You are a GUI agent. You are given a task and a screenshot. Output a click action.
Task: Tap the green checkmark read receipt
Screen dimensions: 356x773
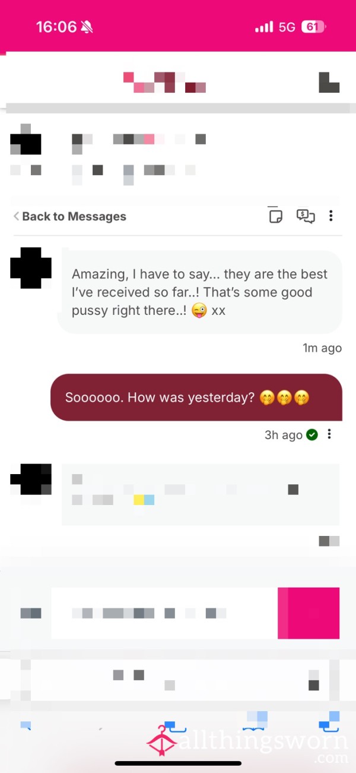(312, 435)
